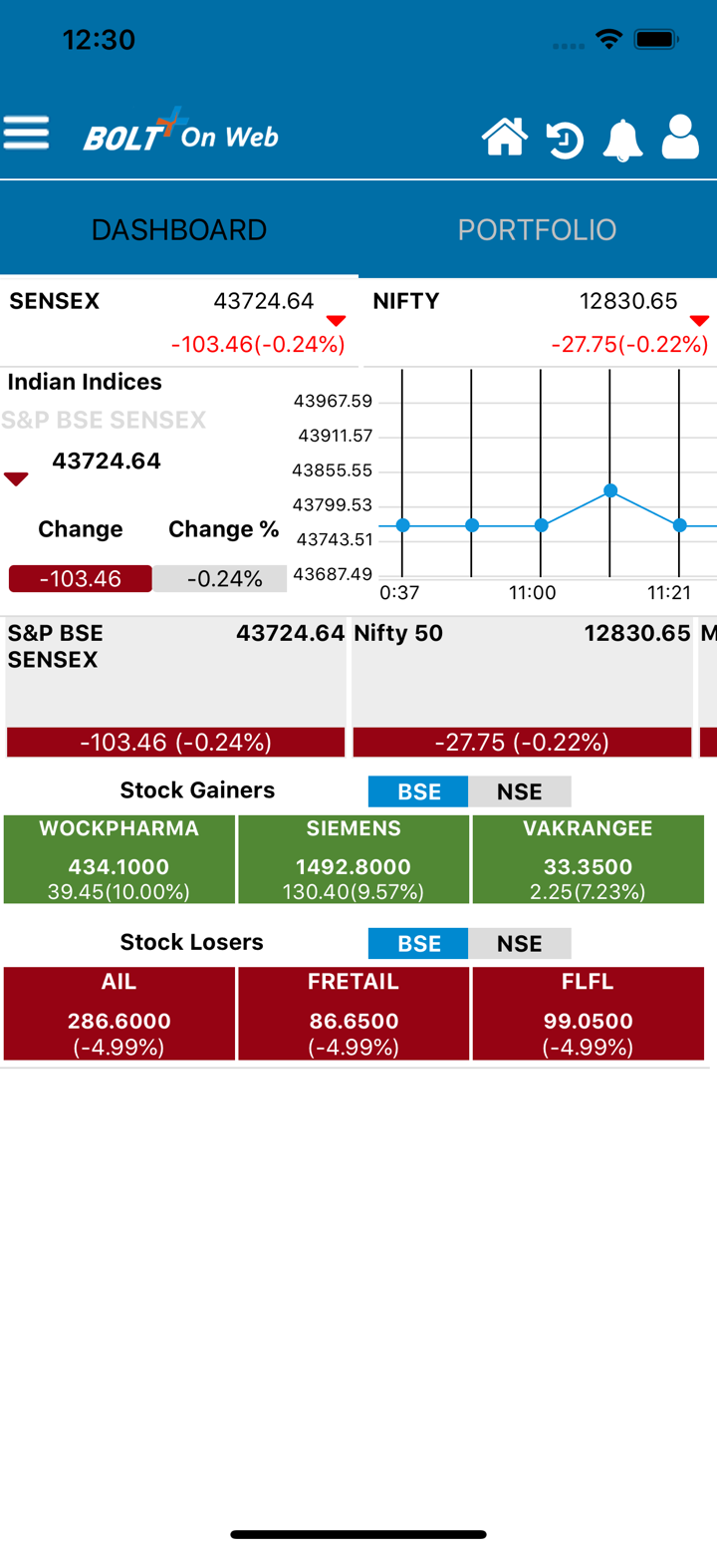Open the Nifty 50 index card
717x1553 pixels.
(522, 688)
